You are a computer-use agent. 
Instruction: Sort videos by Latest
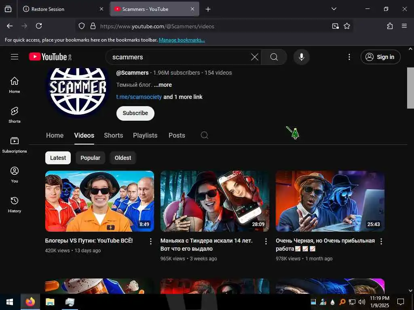[x=58, y=158]
